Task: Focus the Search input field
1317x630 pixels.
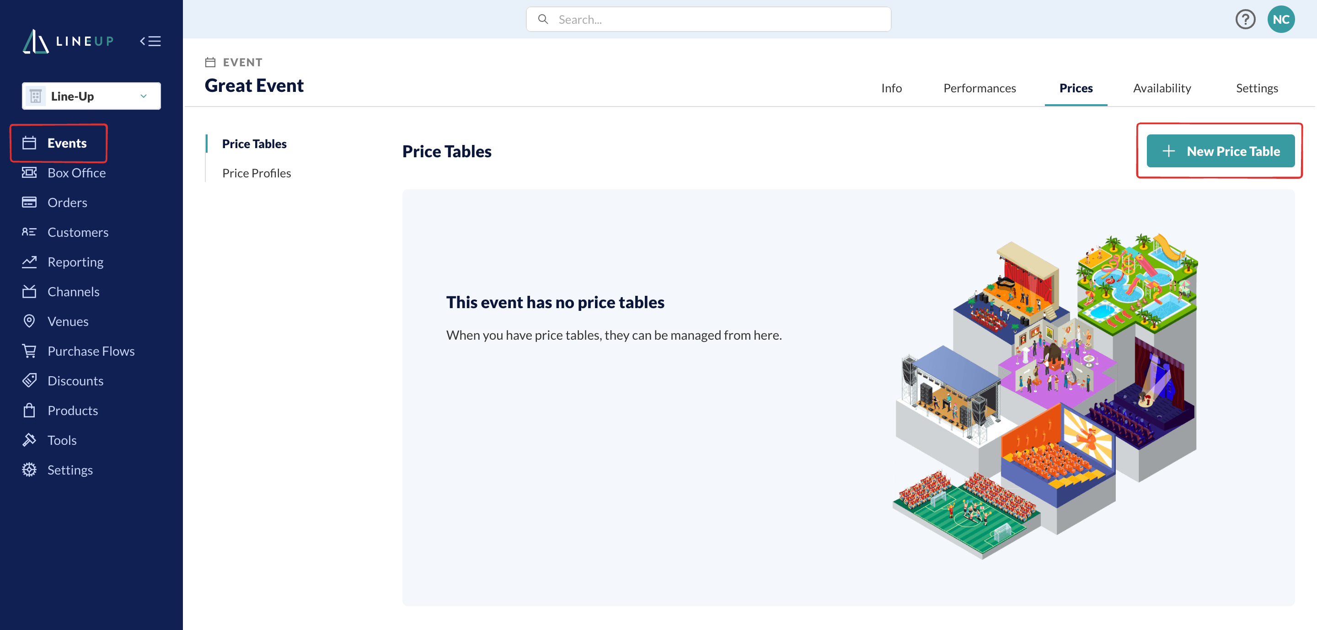Action: coord(708,19)
